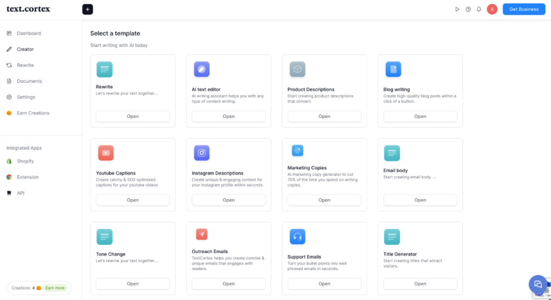Click the Youtube Captions play icon
The height and width of the screenshot is (300, 551).
pos(106,153)
